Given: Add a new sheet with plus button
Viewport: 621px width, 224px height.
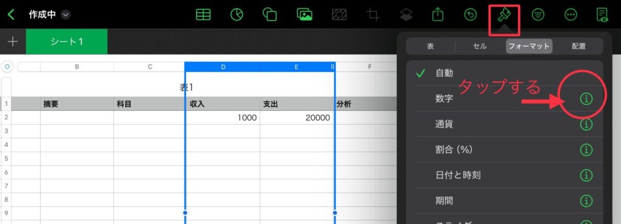Looking at the screenshot, I should [13, 42].
